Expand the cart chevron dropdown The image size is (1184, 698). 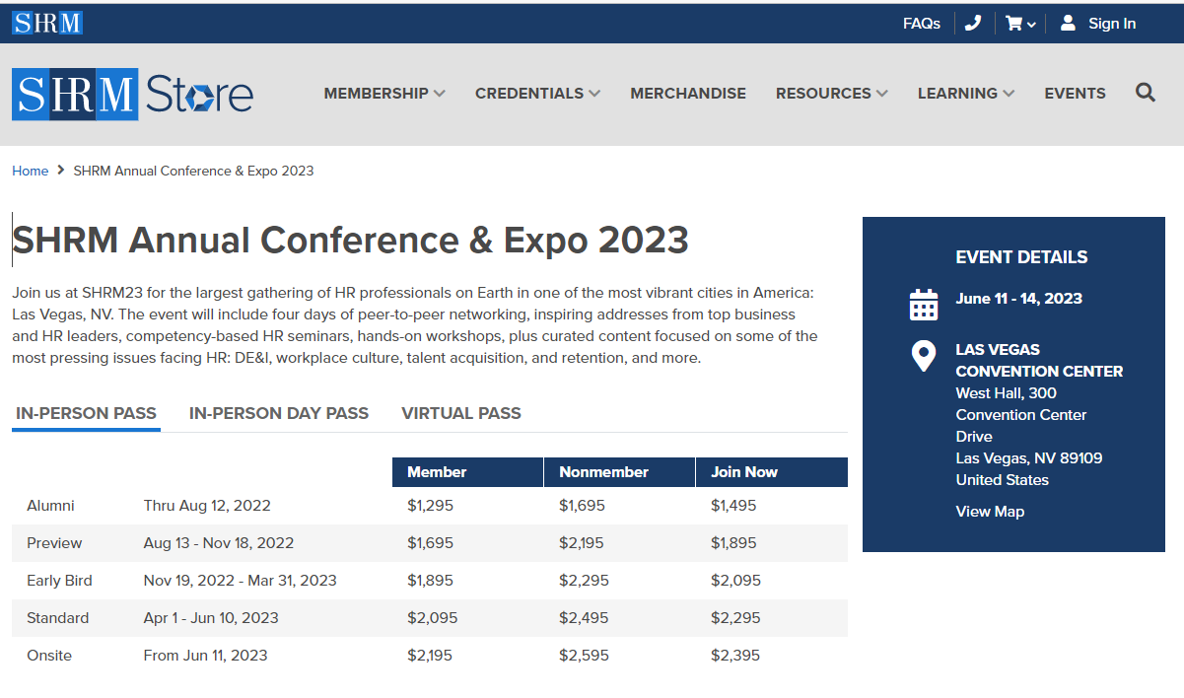click(1031, 22)
